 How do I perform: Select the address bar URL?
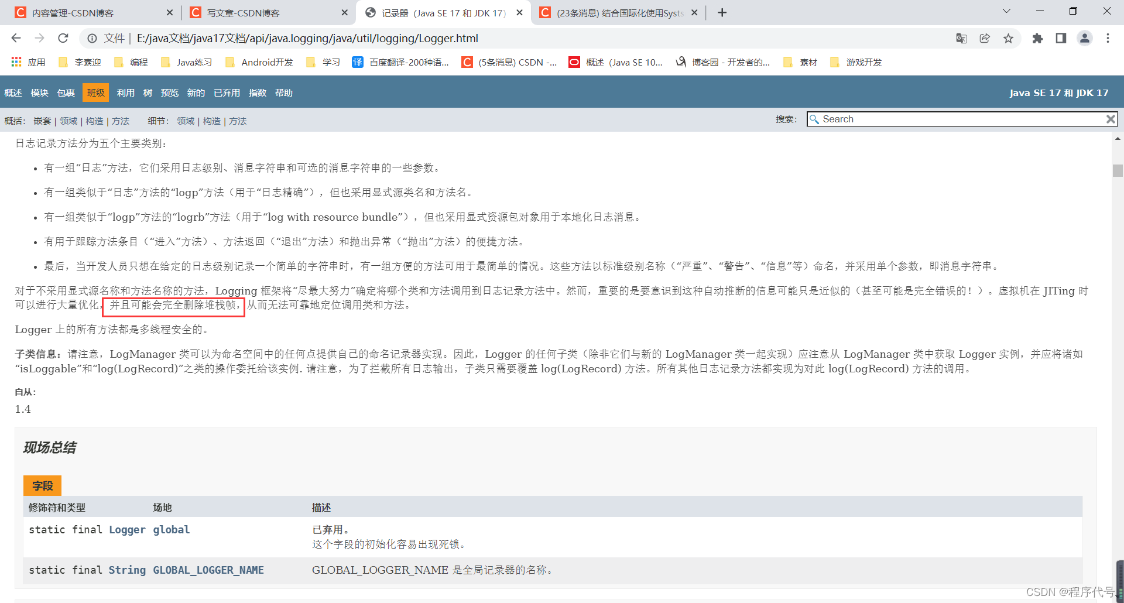coord(307,38)
